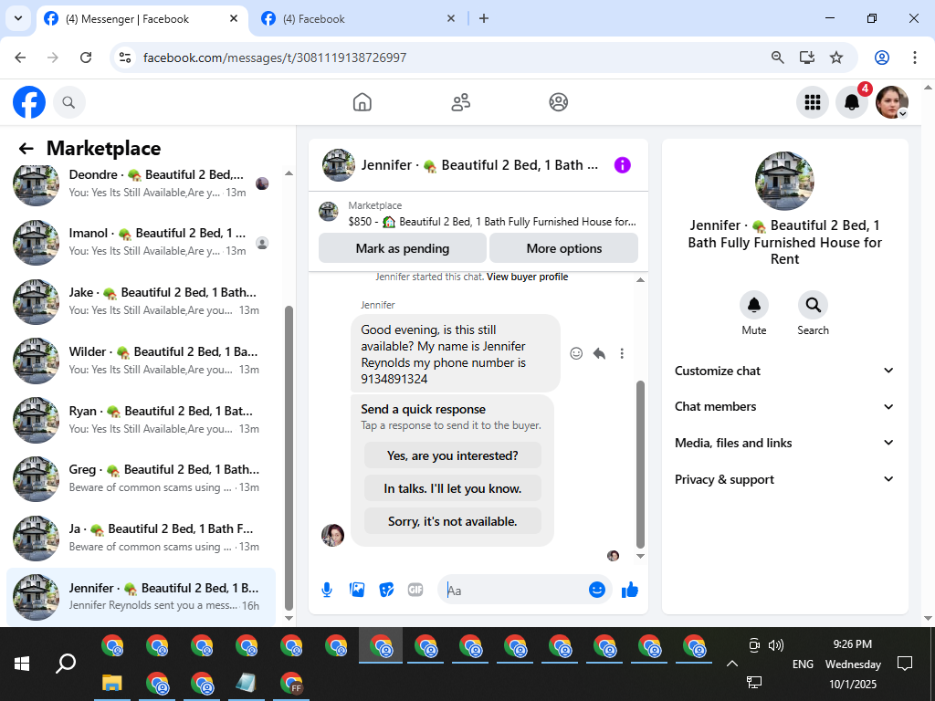Screen dimensions: 935x701
Task: Click the address bar URL
Action: click(x=275, y=58)
